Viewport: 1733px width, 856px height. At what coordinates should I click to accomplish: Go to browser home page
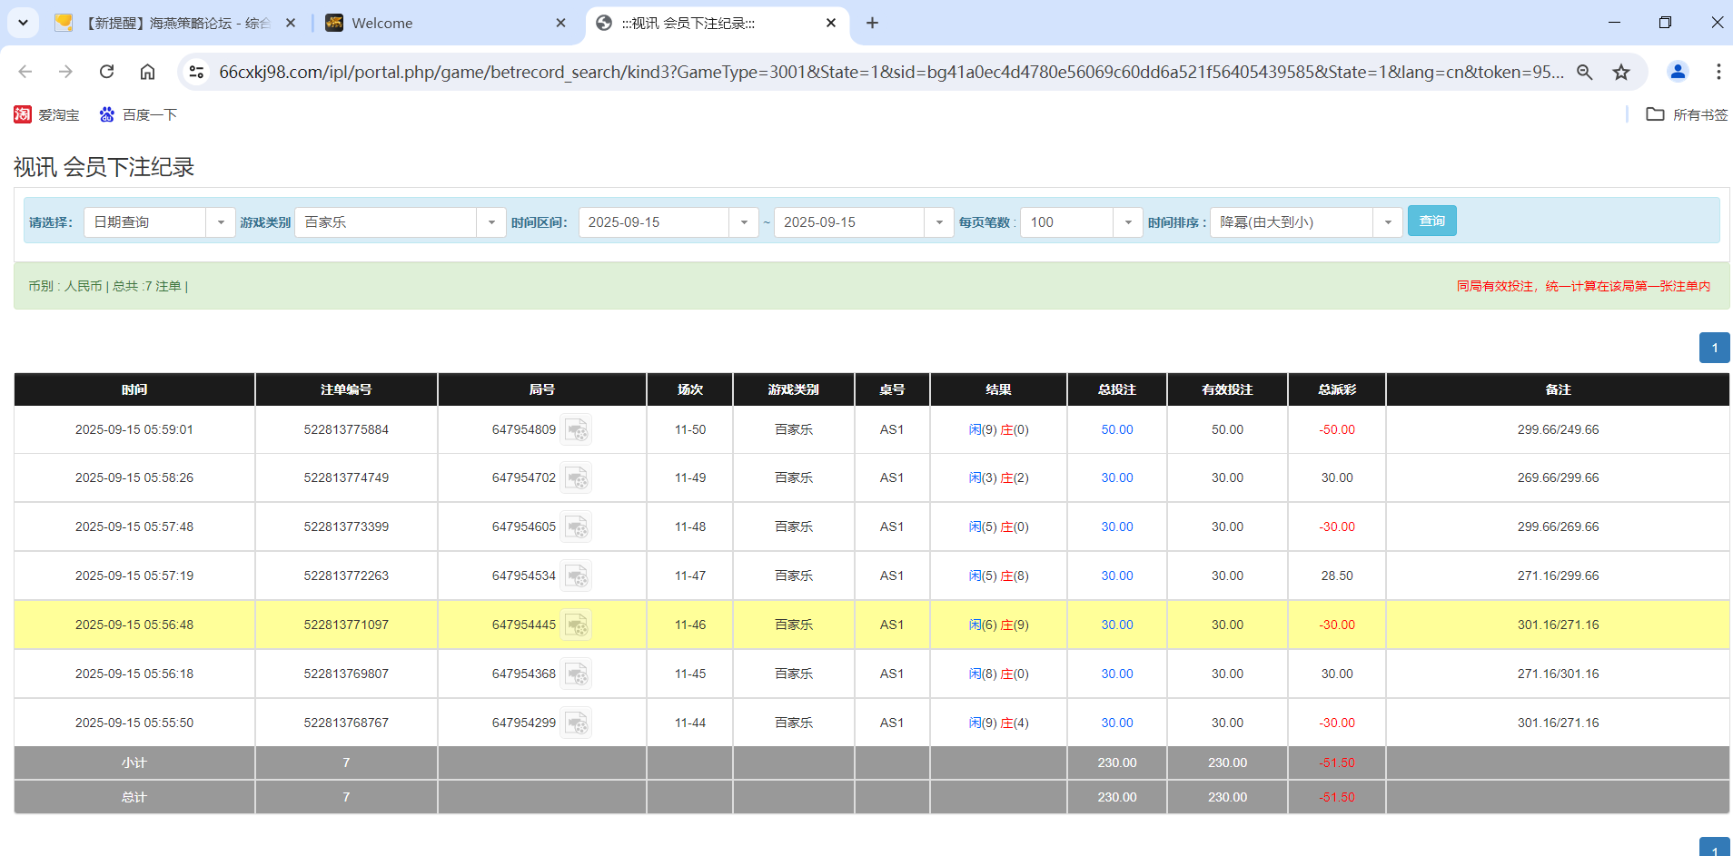click(x=147, y=72)
